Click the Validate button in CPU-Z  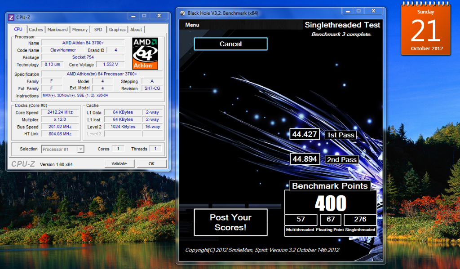[x=119, y=163]
